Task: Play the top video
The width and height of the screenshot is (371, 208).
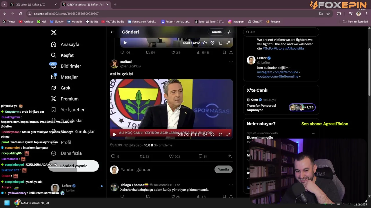Action: [x=125, y=43]
